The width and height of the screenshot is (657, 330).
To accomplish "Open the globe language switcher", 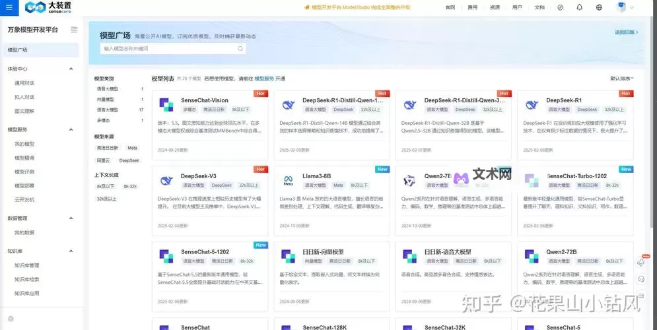I will coord(599,7).
